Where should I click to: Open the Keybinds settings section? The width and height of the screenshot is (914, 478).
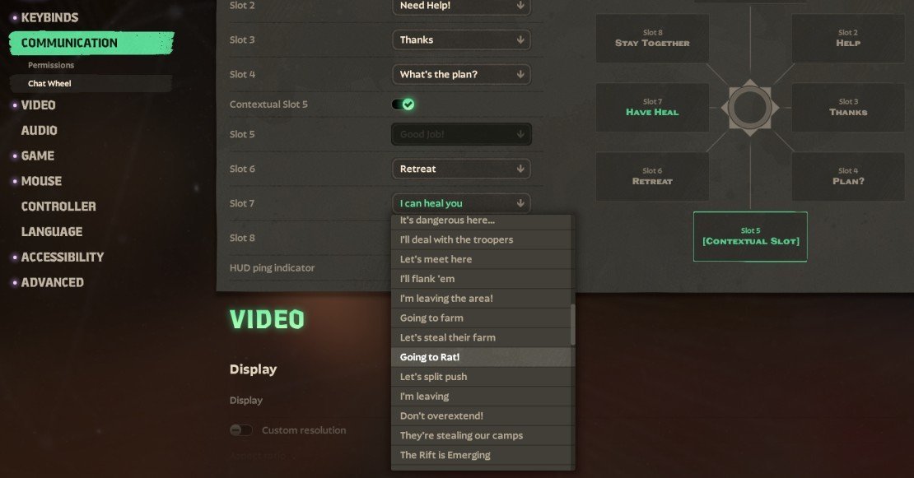pyautogui.click(x=49, y=17)
